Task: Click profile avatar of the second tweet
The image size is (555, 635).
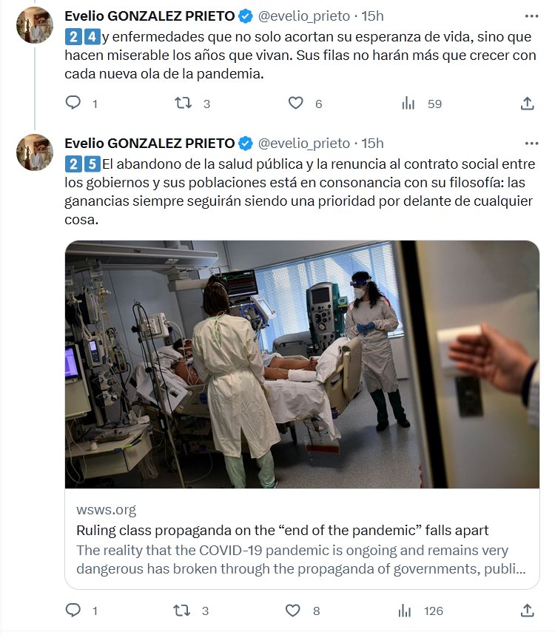Action: click(35, 152)
